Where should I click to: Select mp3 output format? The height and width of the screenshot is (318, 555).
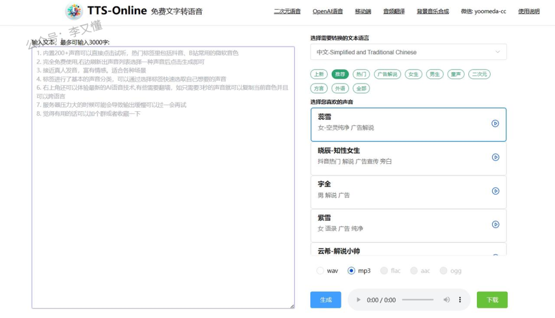tap(351, 271)
